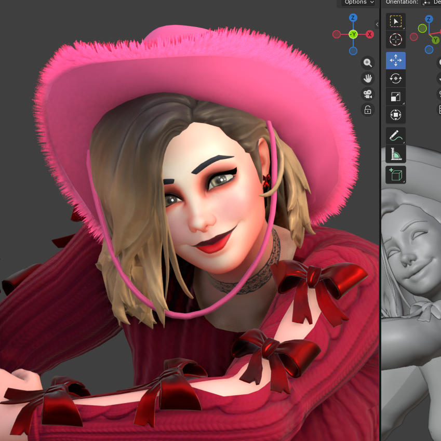Open the transform Orientation dropdown
Image resolution: width=441 pixels, height=441 pixels.
click(x=431, y=2)
